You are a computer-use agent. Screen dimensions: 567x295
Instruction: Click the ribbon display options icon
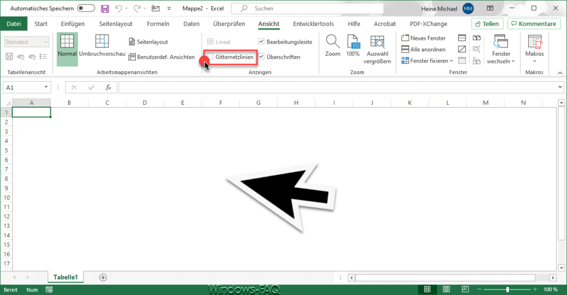pyautogui.click(x=490, y=8)
